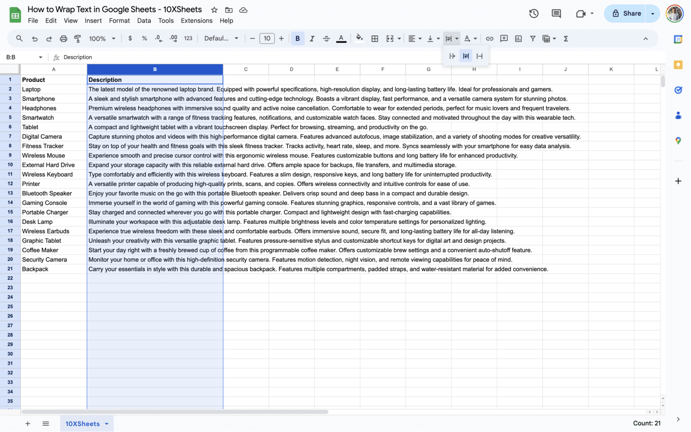Open the functions menu with sigma icon

coord(565,38)
